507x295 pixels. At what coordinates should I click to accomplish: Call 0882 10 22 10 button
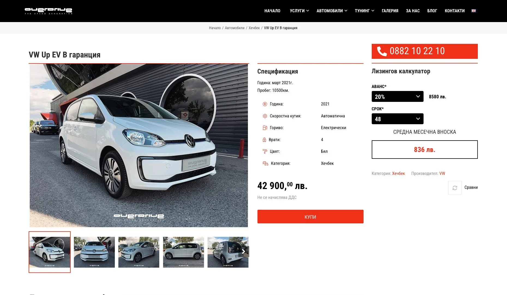(425, 51)
